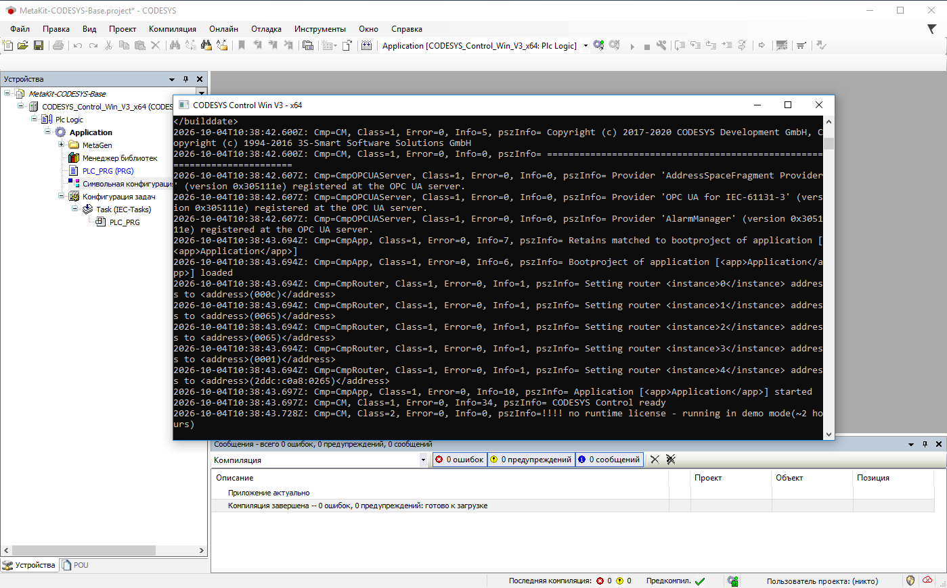The image size is (947, 588).
Task: Click the red cloud status bar icon
Action: click(927, 581)
